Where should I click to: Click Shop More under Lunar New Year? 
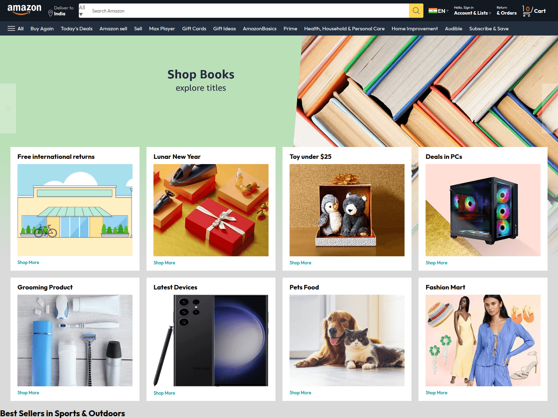[164, 263]
